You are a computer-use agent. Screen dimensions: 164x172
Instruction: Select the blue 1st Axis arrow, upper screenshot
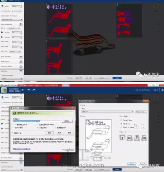(2, 32)
